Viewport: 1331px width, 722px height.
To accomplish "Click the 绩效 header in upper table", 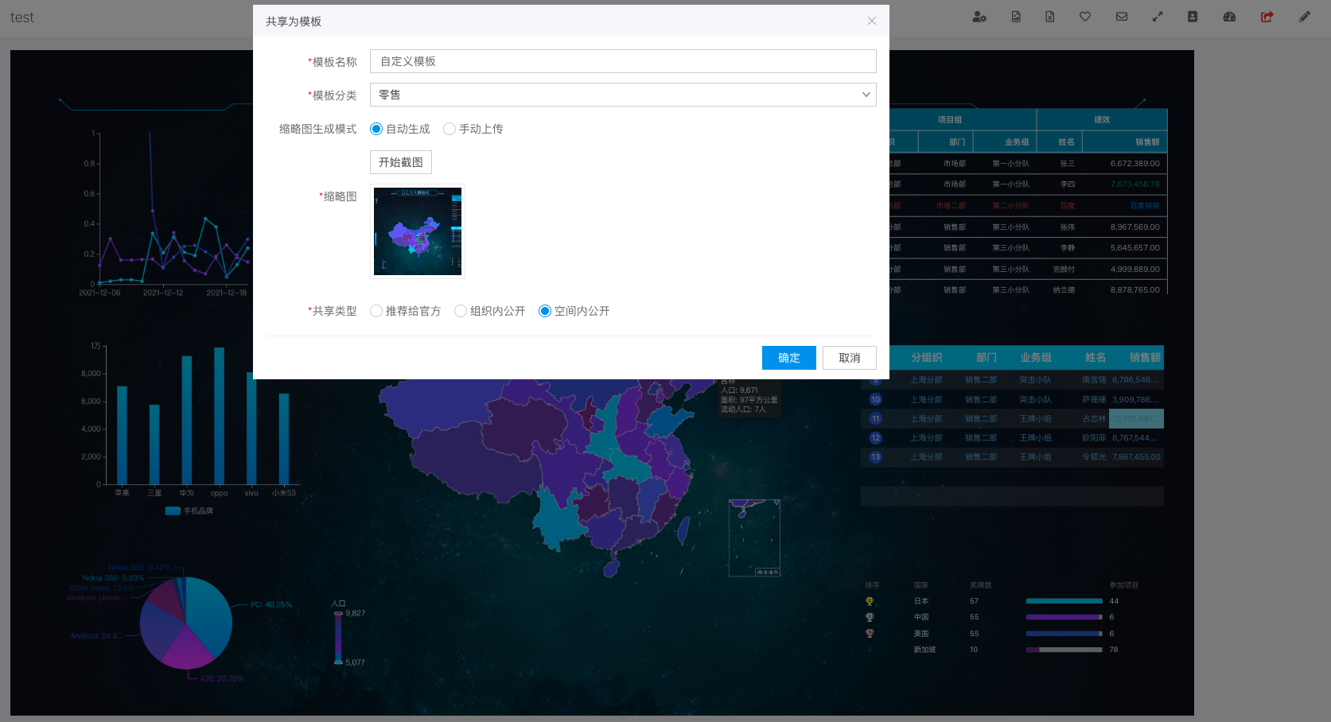I will click(x=1102, y=119).
